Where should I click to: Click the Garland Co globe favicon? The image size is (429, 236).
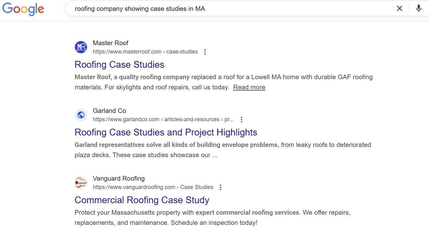pyautogui.click(x=81, y=115)
